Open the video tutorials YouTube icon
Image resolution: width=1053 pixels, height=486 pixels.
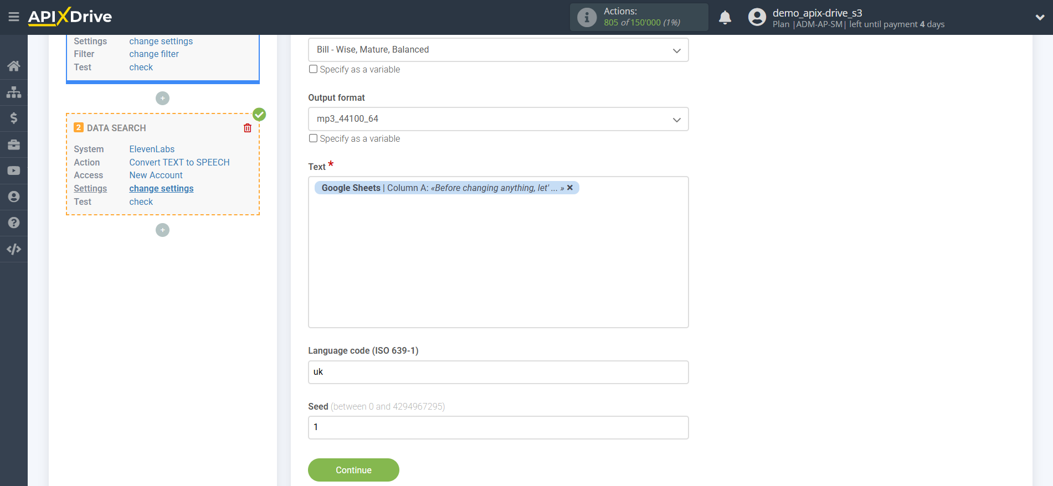[14, 170]
